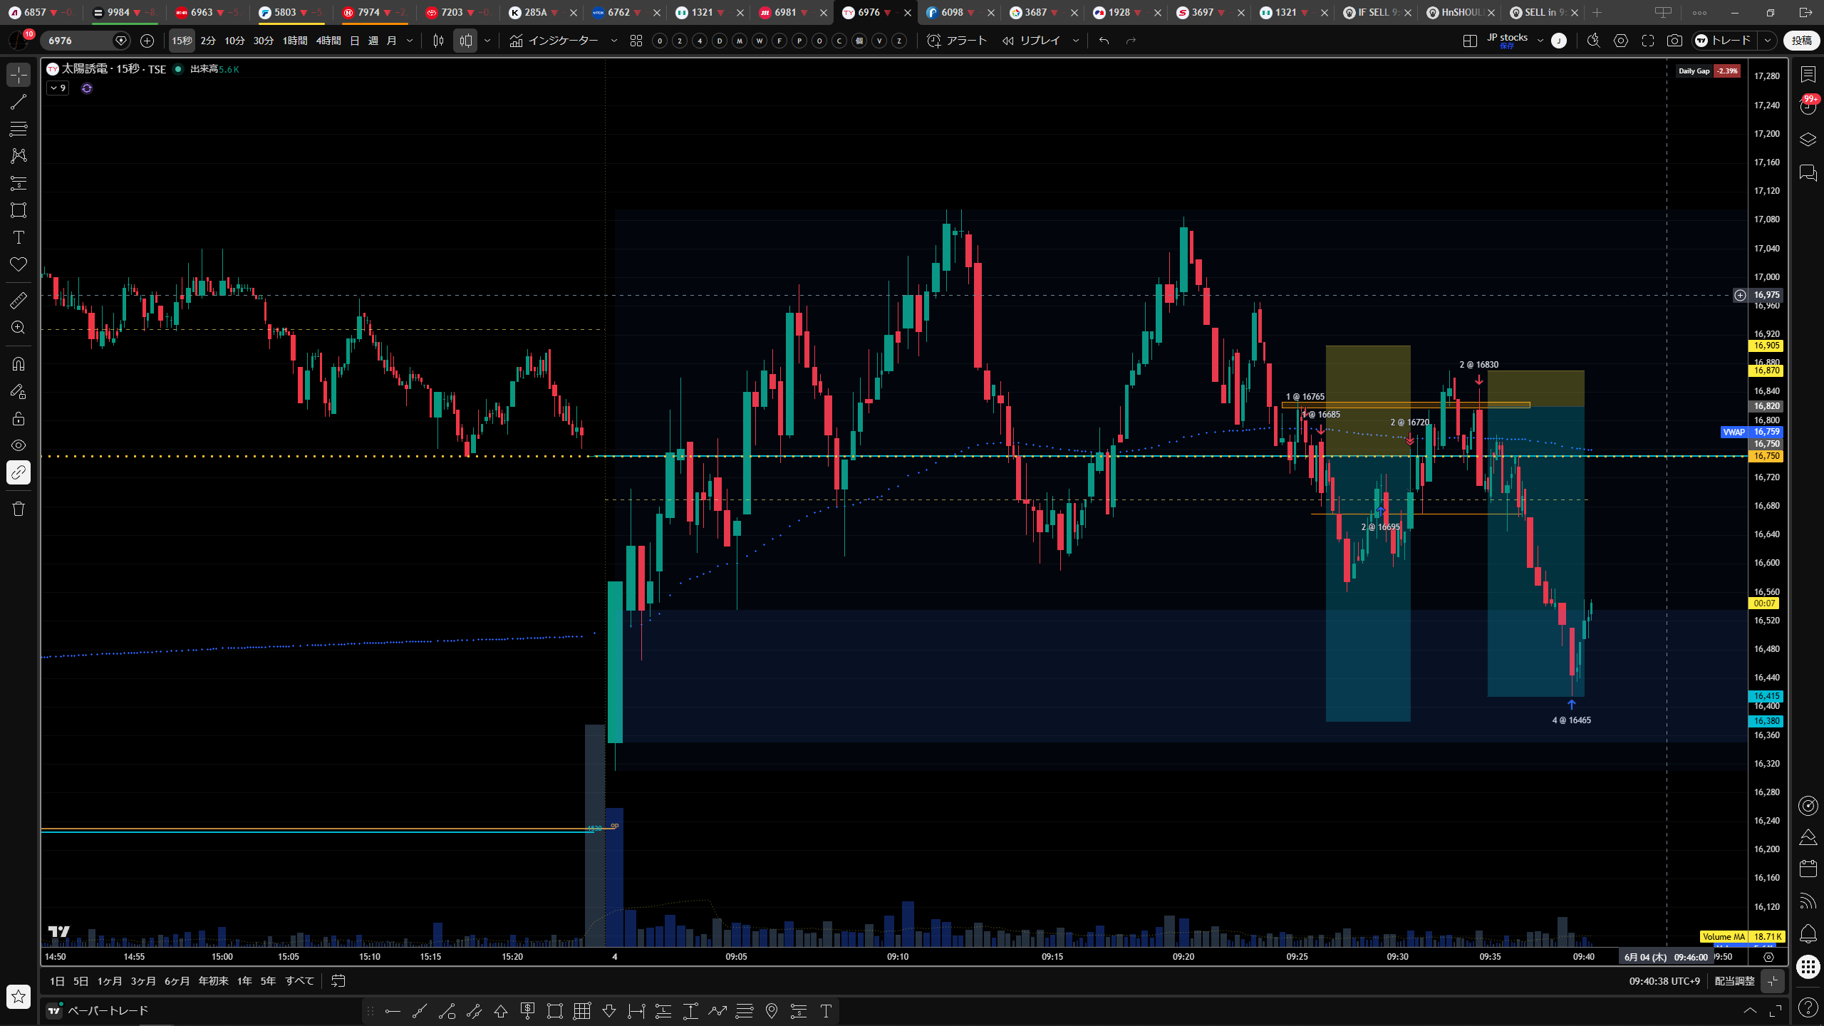The image size is (1824, 1026).
Task: Toggle magnet mode in left toolbar
Action: [x=19, y=364]
